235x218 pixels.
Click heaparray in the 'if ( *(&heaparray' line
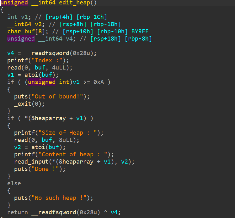click(x=50, y=118)
